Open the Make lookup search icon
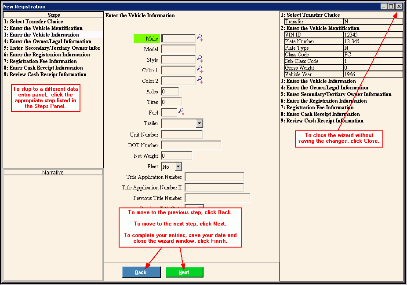The width and height of the screenshot is (407, 285). click(x=200, y=38)
